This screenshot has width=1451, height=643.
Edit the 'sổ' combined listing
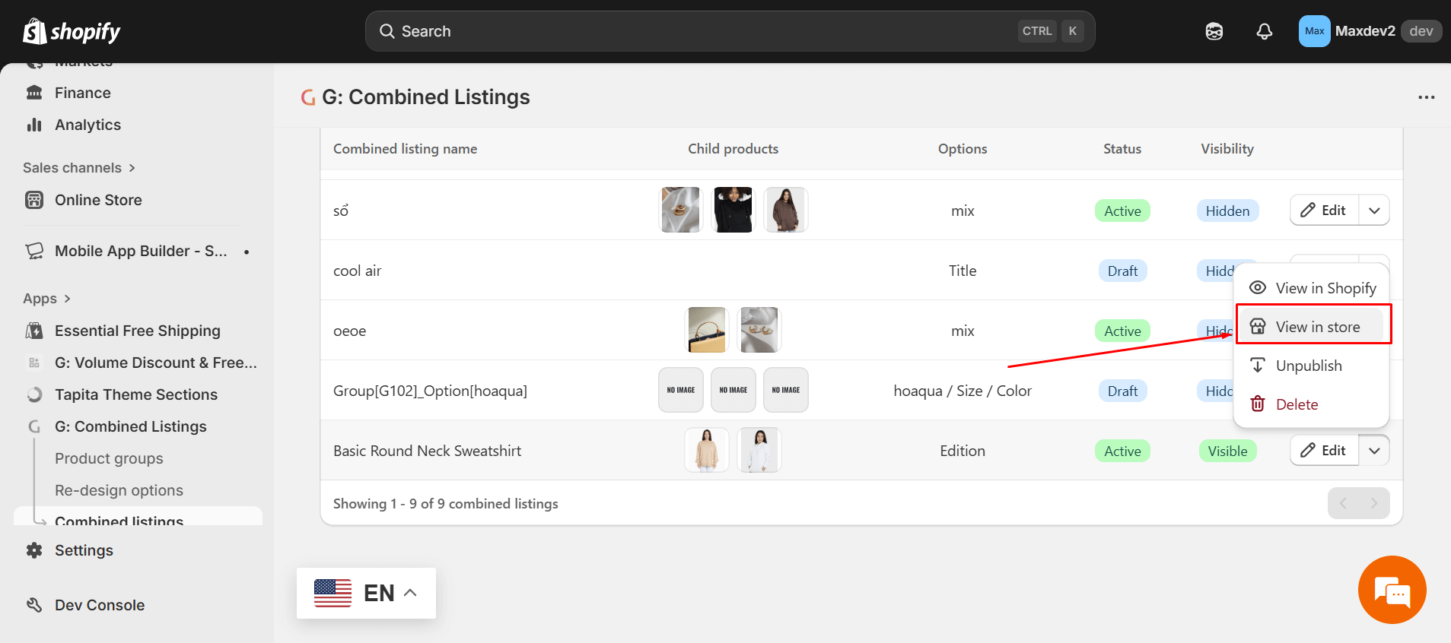pyautogui.click(x=1324, y=211)
